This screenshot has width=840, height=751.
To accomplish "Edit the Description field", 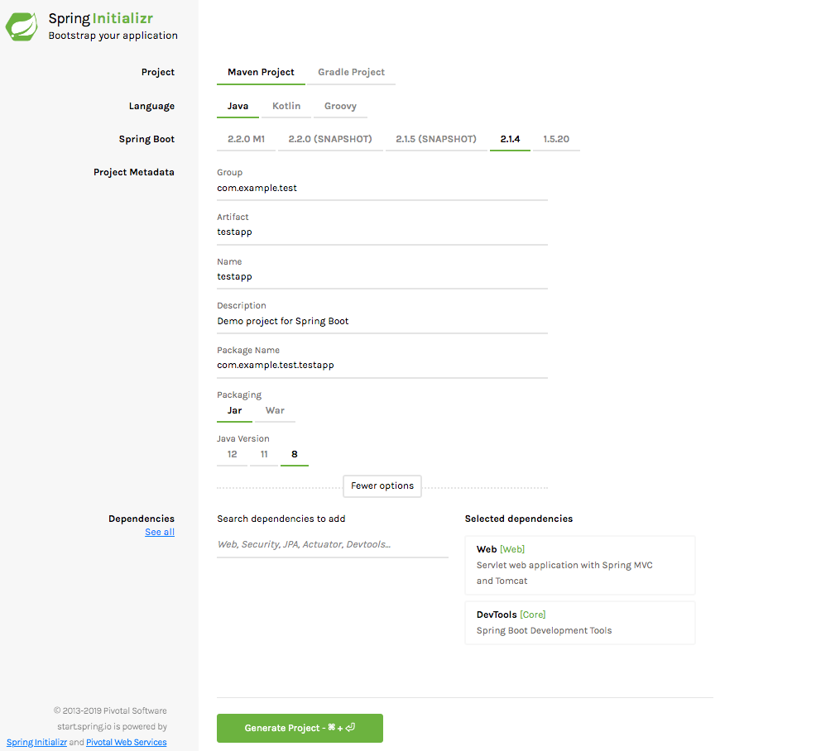I will coord(382,321).
